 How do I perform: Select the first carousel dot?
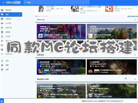[x=36, y=16]
